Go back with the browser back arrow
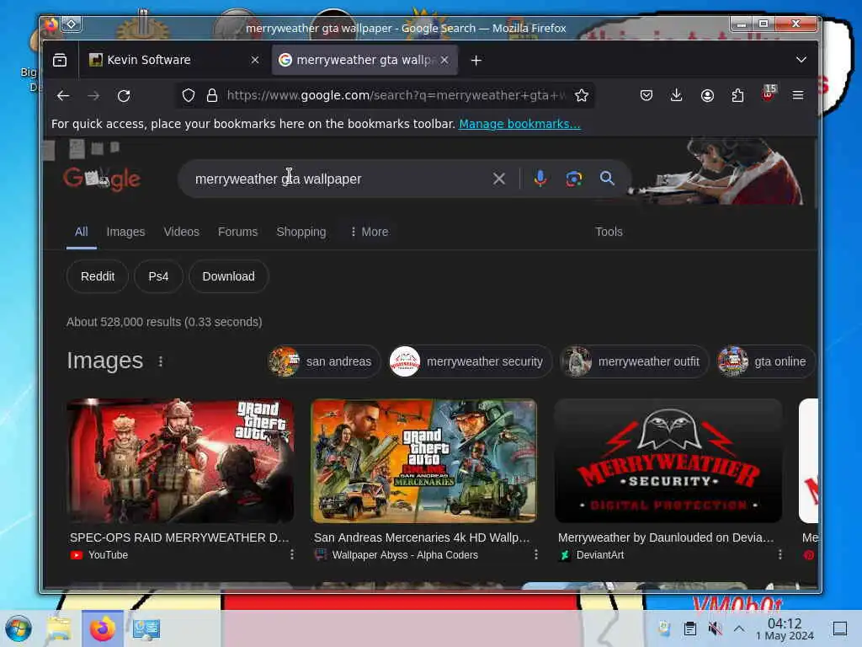This screenshot has height=647, width=862. click(63, 96)
